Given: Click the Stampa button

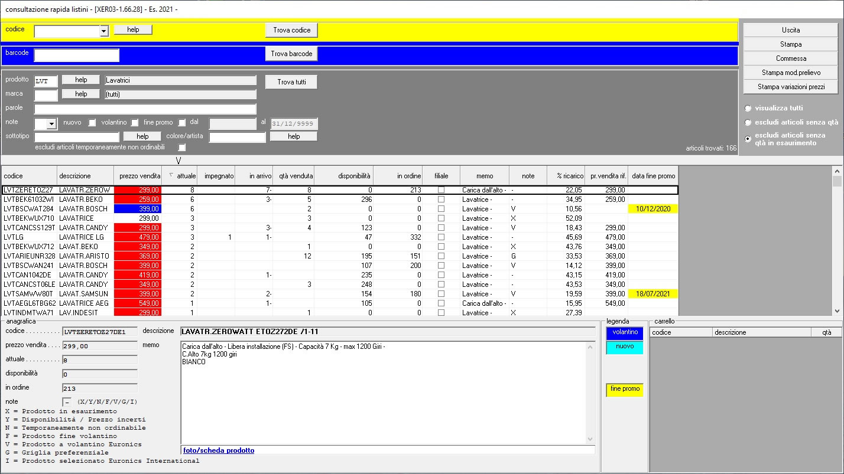Looking at the screenshot, I should (791, 44).
